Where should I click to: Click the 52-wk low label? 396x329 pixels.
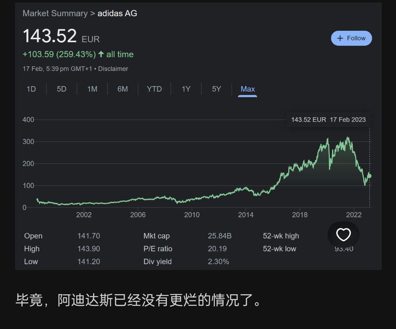(279, 249)
